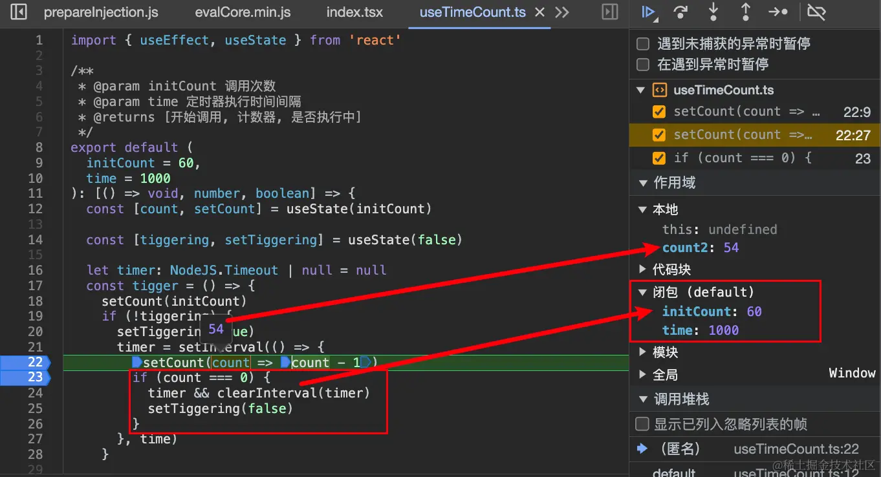Enable 在遇到异常时暂停 checkbox
Screen dimensions: 881x477
coord(643,65)
